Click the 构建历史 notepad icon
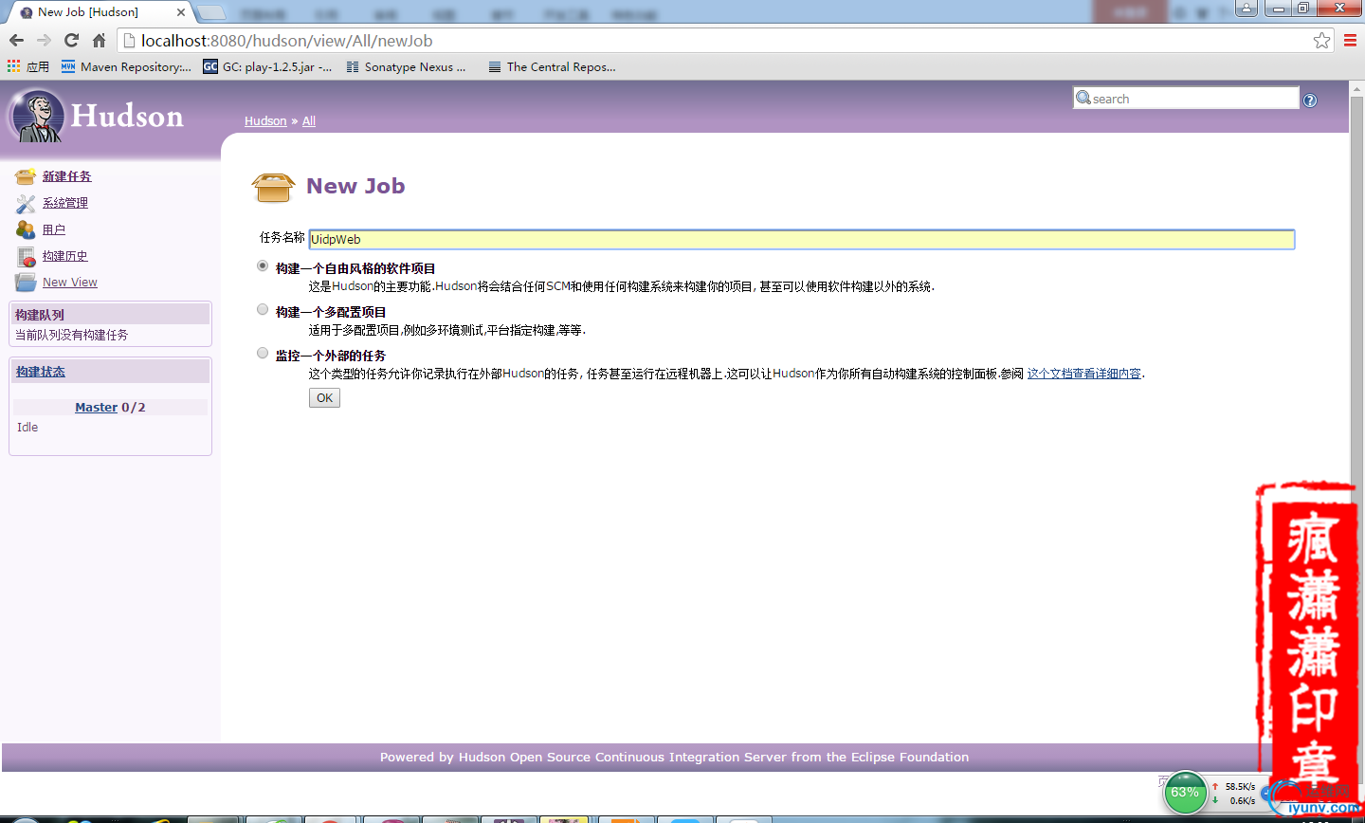This screenshot has width=1365, height=823. [26, 256]
